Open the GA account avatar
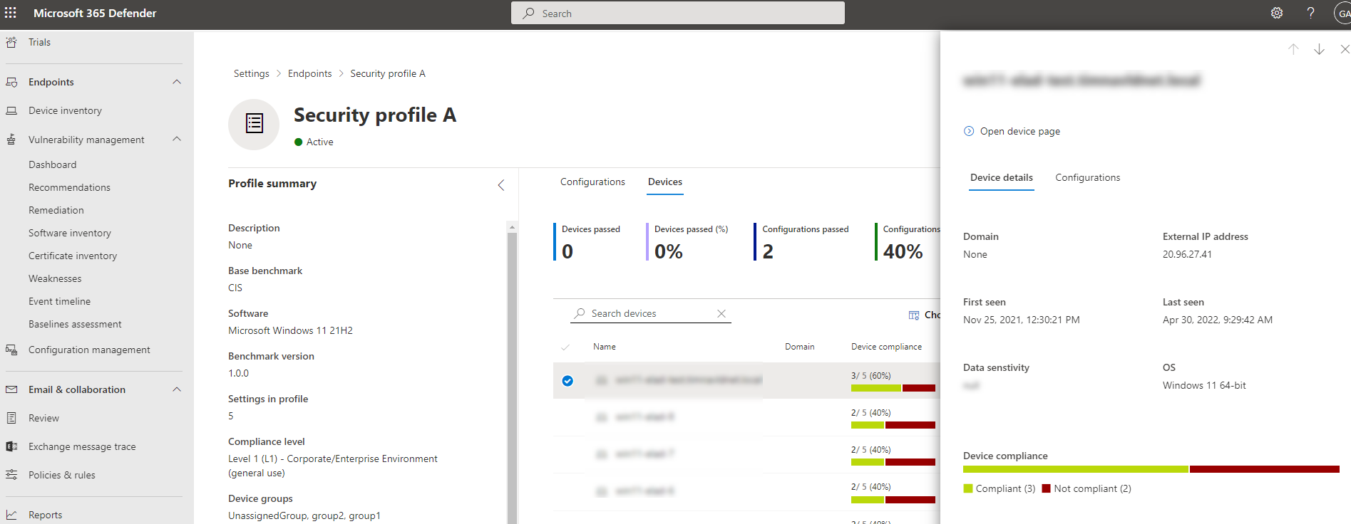Image resolution: width=1351 pixels, height=524 pixels. tap(1342, 13)
